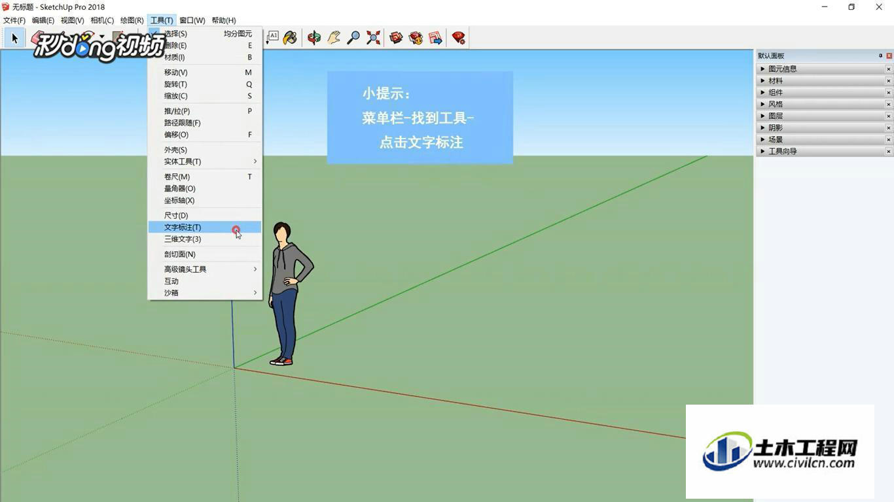This screenshot has width=894, height=502.
Task: Choose 材质(I) menu entry
Action: click(x=205, y=58)
